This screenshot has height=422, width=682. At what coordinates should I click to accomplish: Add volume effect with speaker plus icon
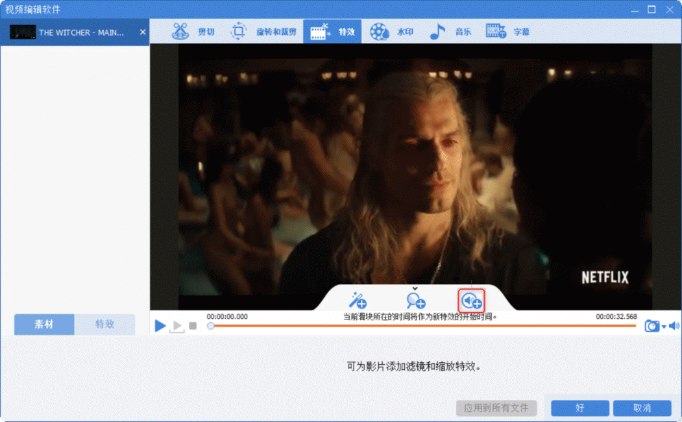(x=472, y=301)
